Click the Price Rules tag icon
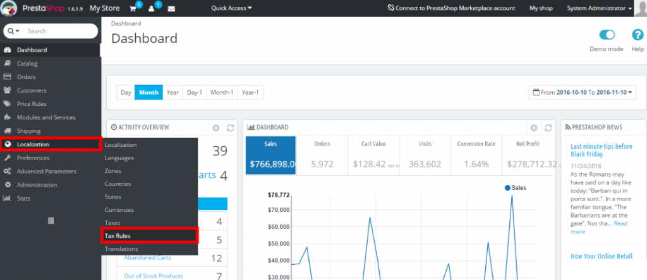Viewport: 647px width, 280px height. (7, 104)
